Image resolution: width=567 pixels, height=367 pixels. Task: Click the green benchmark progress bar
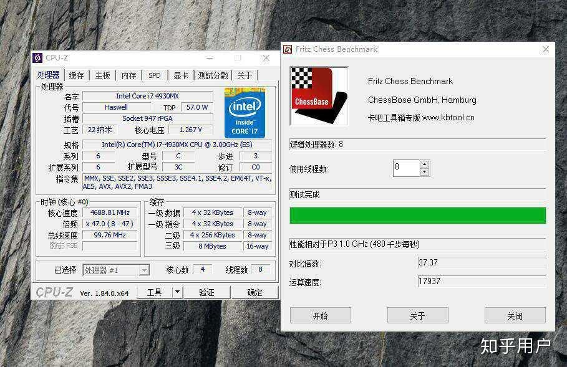pyautogui.click(x=418, y=216)
